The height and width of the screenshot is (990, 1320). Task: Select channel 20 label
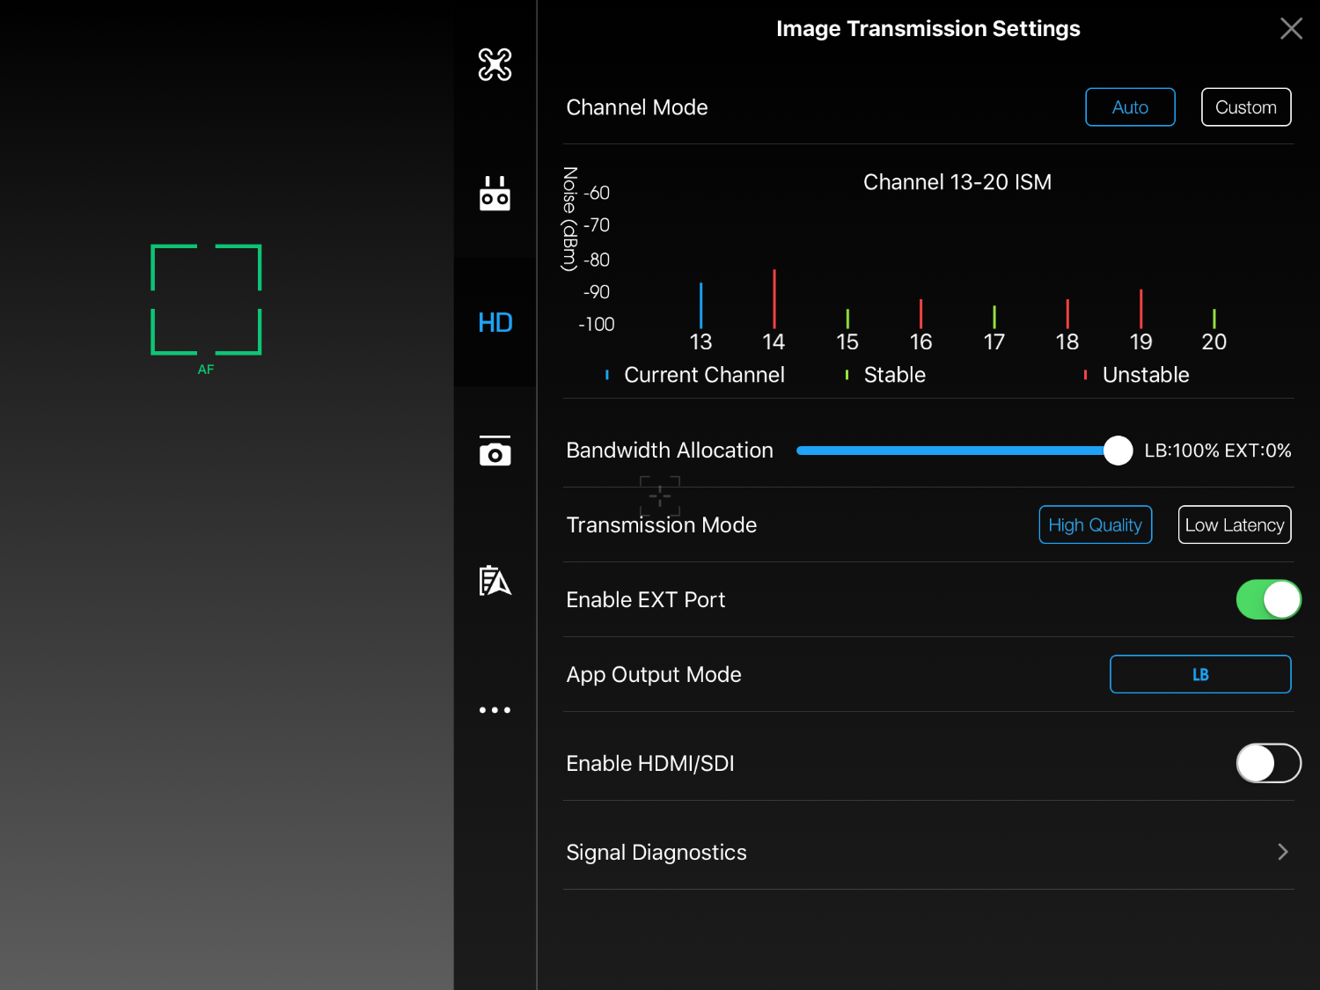1214,342
